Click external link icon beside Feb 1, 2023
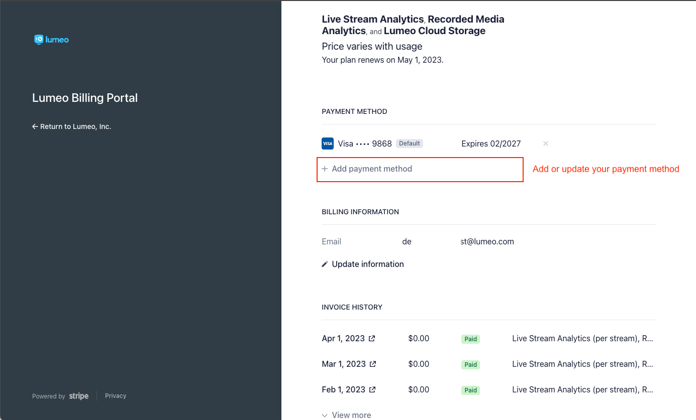 pos(372,390)
